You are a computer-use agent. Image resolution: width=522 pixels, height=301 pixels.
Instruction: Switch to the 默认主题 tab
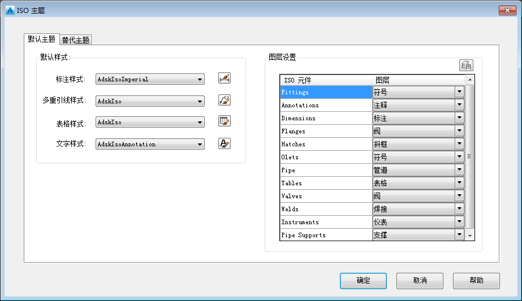[42, 39]
